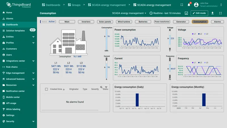Expand the Integrations center menu

pos(33,61)
